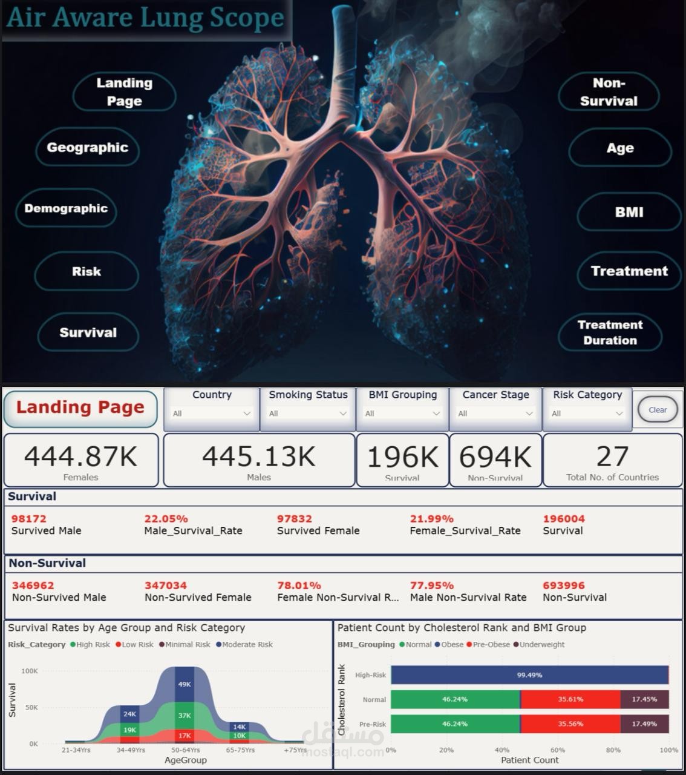Viewport: 686px width, 775px height.
Task: Click the Low Risk legend marker
Action: click(119, 645)
